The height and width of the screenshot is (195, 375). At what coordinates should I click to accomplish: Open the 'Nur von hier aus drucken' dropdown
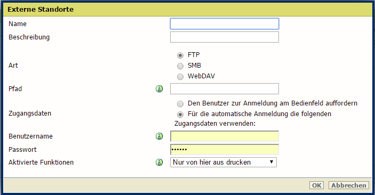click(x=224, y=162)
